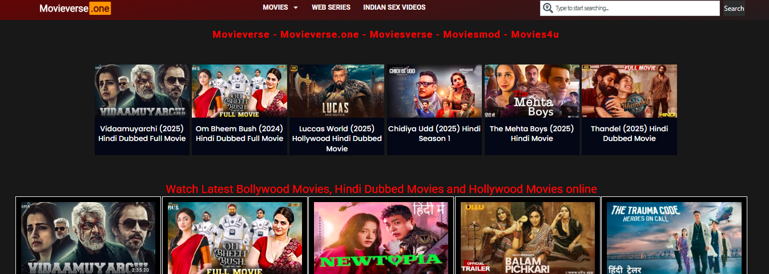The width and height of the screenshot is (769, 274).
Task: Click the search magnifier icon
Action: click(548, 8)
